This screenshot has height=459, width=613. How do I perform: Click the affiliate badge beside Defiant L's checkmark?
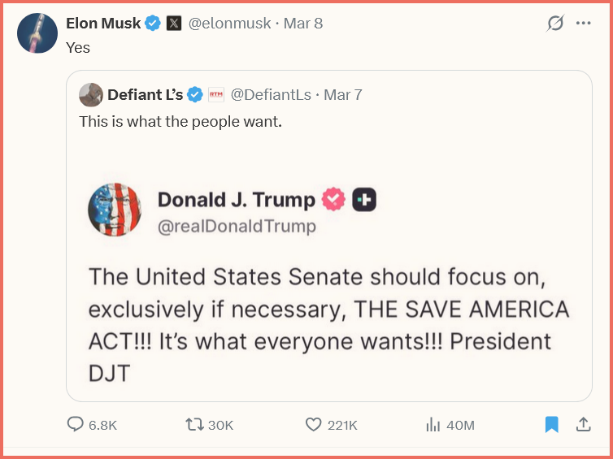point(216,95)
